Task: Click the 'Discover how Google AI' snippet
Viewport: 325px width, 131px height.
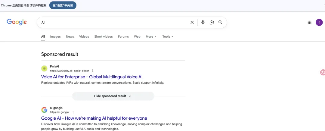Action: 112,127
